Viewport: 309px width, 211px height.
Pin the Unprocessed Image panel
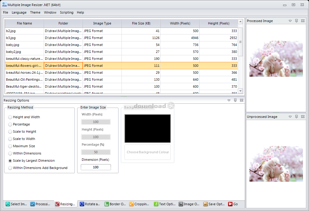(296, 117)
